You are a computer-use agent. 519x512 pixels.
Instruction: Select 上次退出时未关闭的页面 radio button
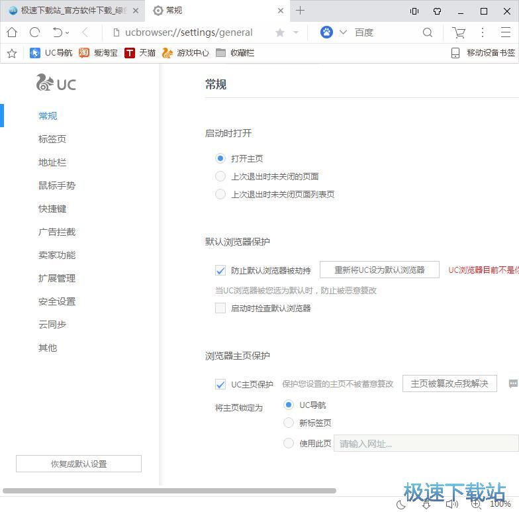coord(220,176)
